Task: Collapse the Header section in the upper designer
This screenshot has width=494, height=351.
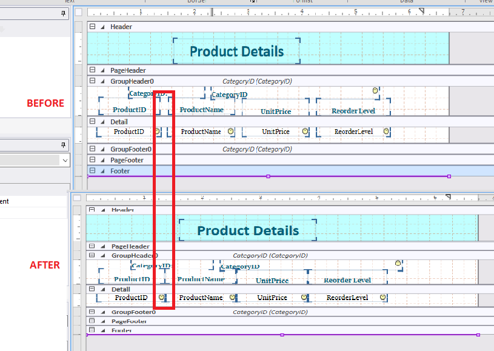Action: [92, 27]
